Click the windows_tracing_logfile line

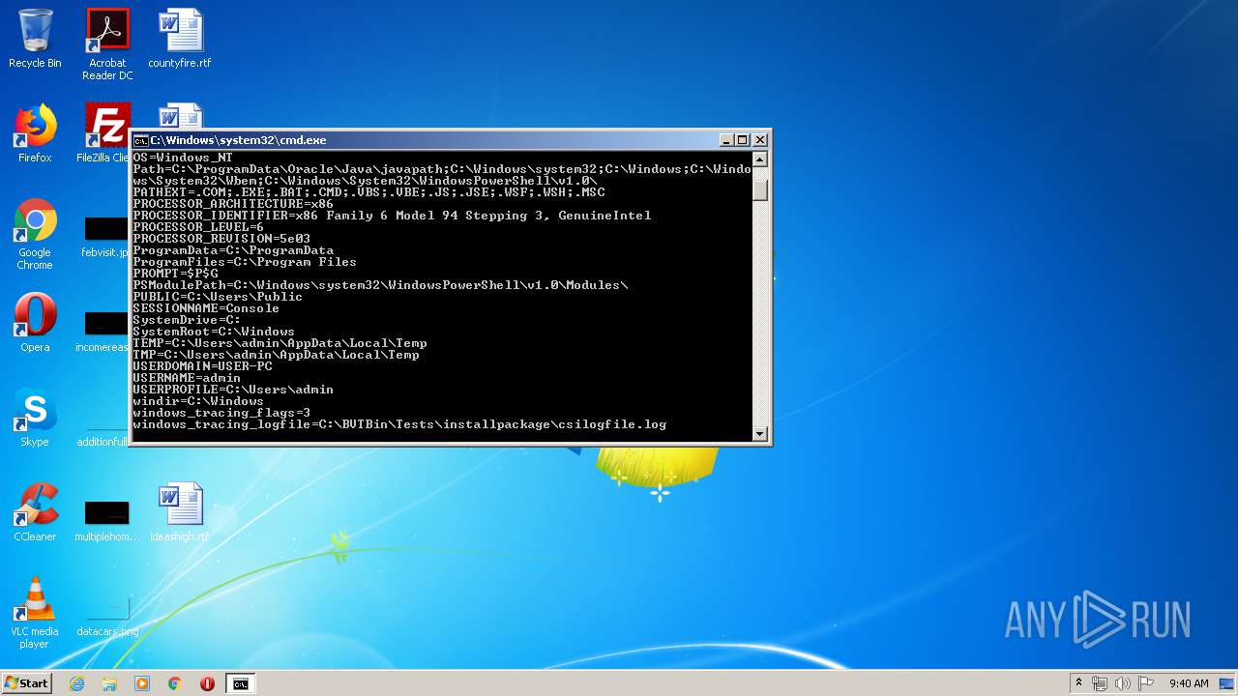399,424
